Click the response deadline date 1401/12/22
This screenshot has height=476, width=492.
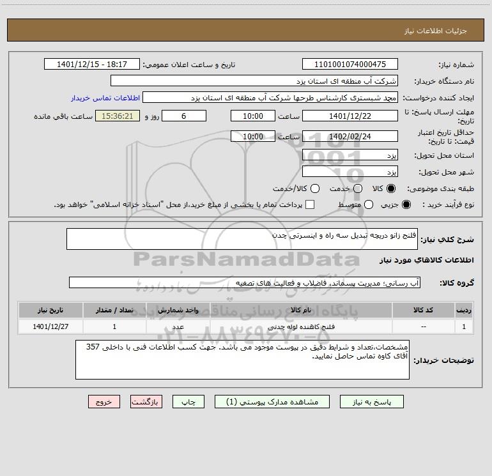350,116
